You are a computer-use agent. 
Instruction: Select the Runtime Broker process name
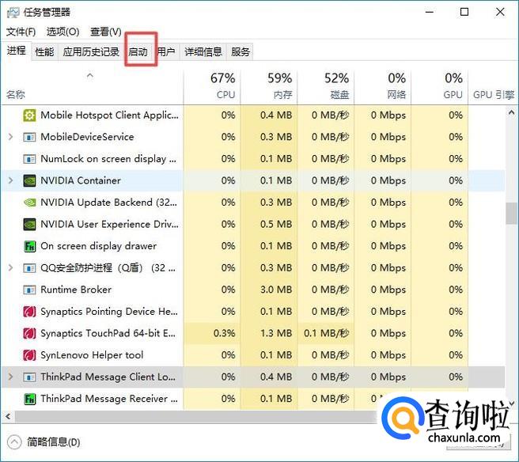point(76,290)
